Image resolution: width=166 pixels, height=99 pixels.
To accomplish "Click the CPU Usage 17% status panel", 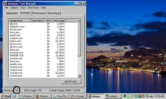I will click(36, 90).
